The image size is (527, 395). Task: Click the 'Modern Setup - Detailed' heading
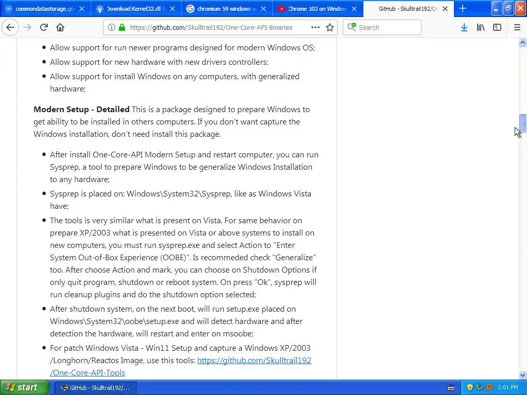81,110
